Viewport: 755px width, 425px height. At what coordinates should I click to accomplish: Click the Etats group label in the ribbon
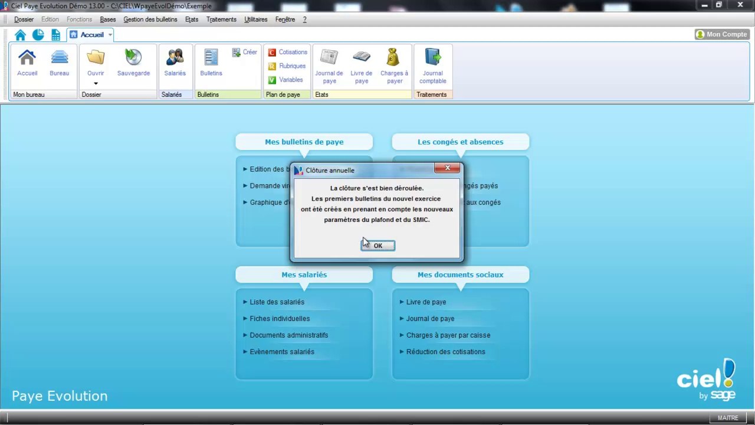point(321,94)
